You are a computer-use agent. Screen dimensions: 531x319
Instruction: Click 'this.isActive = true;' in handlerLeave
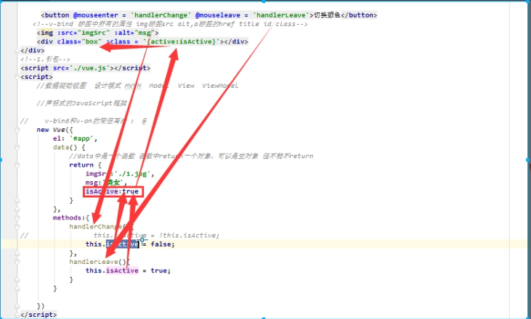128,270
